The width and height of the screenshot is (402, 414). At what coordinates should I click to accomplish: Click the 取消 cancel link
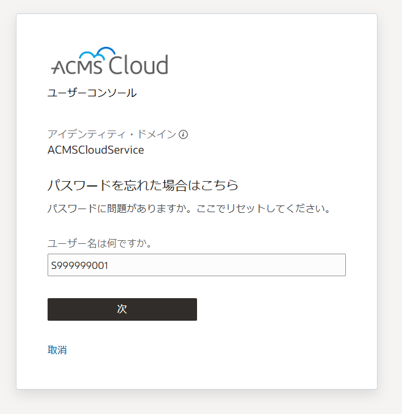57,350
